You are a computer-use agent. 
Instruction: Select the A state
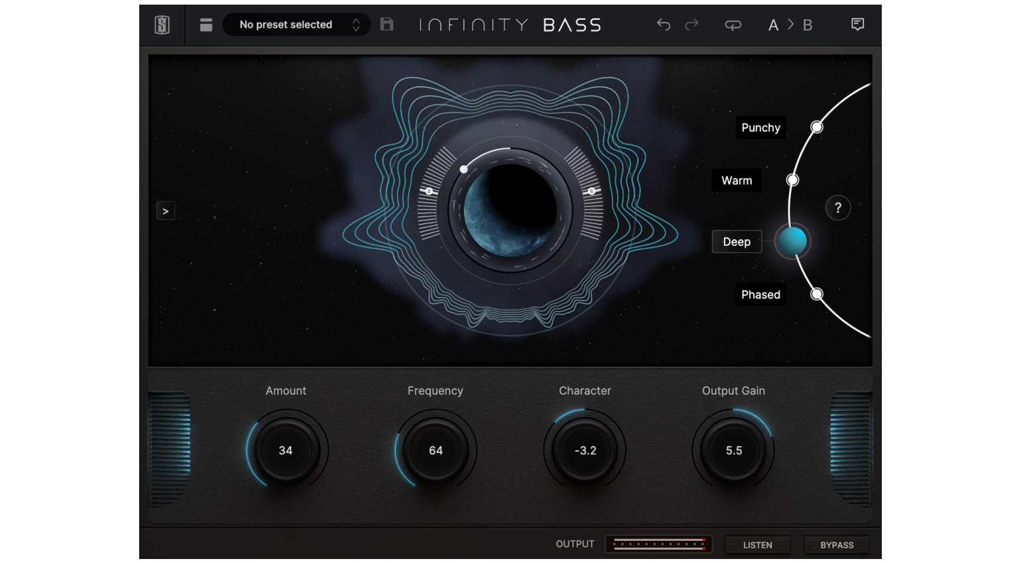pyautogui.click(x=773, y=25)
